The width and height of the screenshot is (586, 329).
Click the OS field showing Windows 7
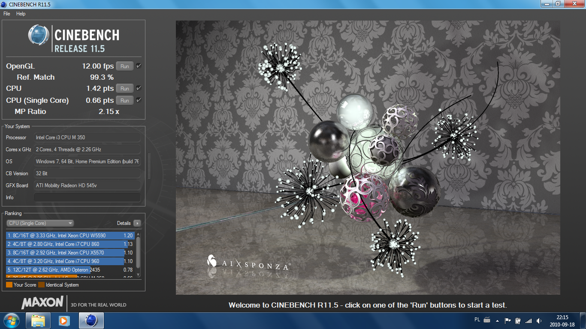point(87,162)
